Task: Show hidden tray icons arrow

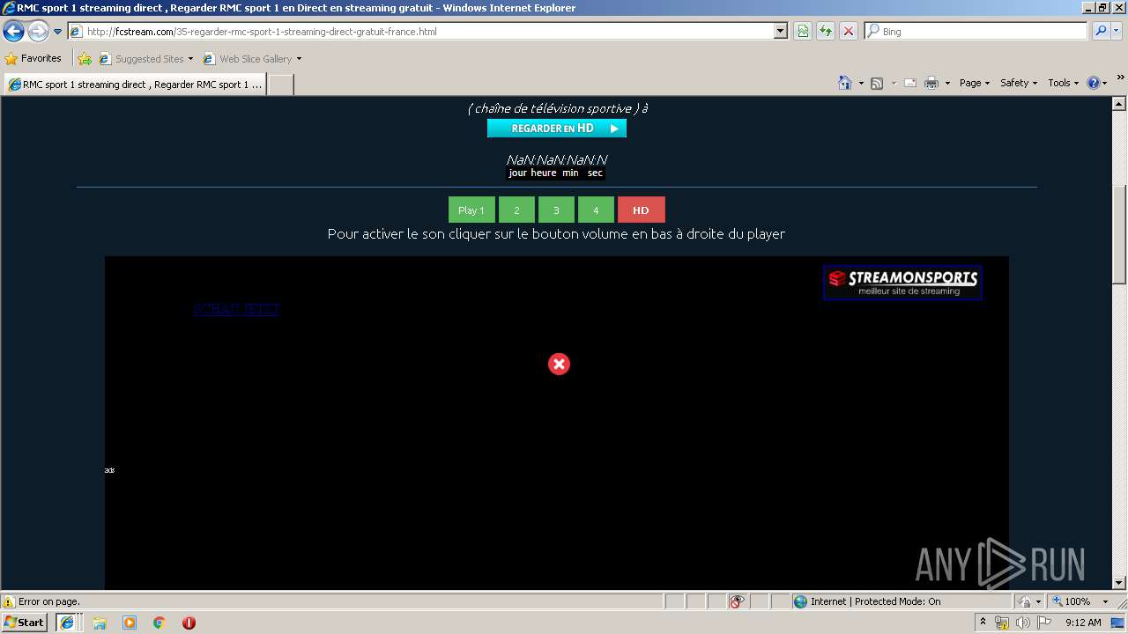Action: (x=983, y=623)
